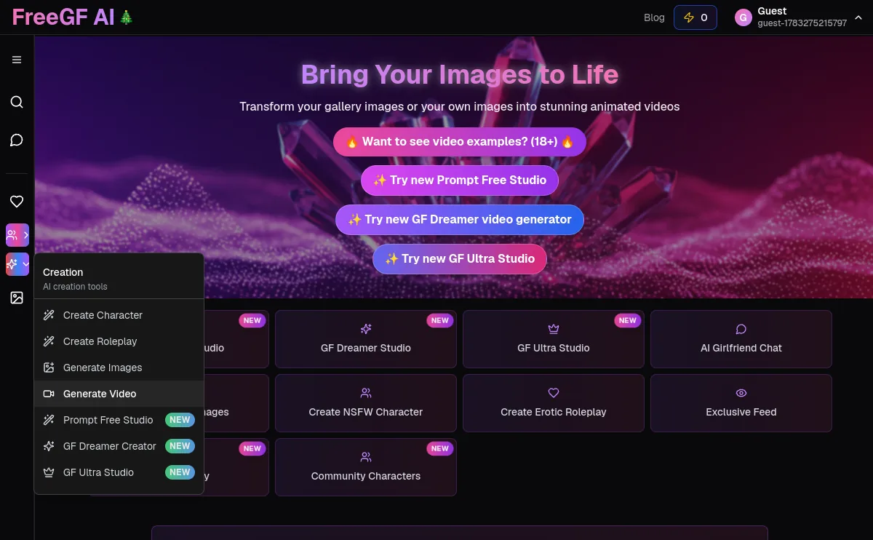The image size is (873, 540).
Task: Click the FreeGF AI logo
Action: coord(73,17)
